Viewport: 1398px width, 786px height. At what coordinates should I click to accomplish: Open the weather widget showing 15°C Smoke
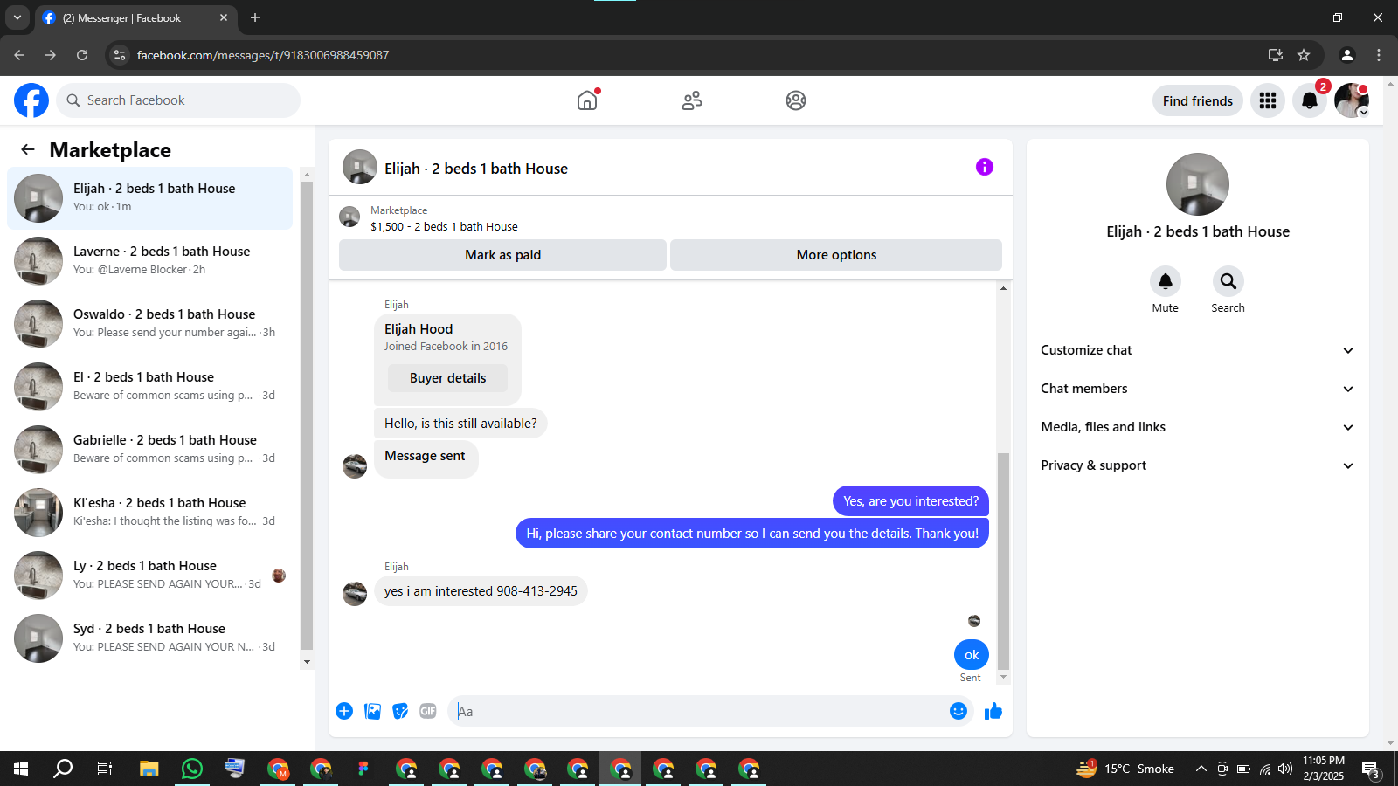pos(1125,769)
